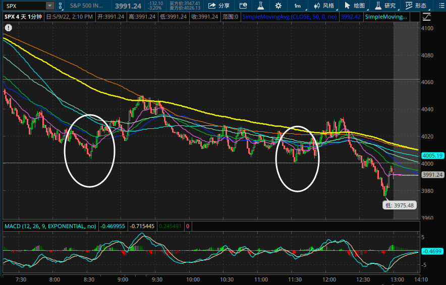Click the close price 收:3991.24 readout
The height and width of the screenshot is (285, 446).
pos(204,17)
